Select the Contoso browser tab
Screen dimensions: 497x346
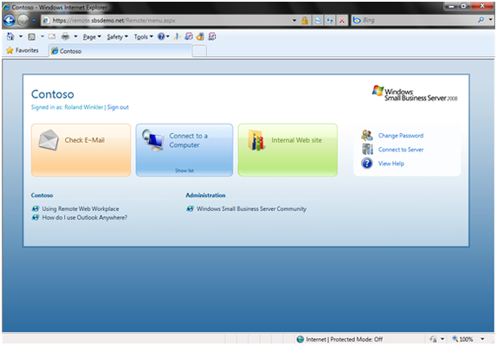coord(120,51)
